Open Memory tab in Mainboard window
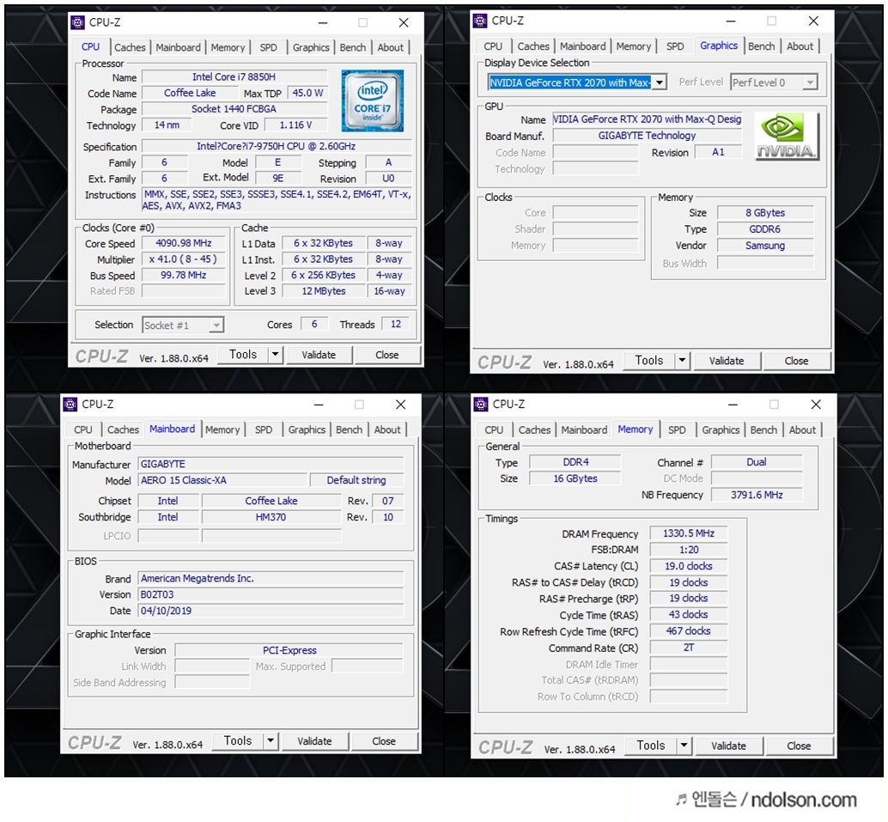Viewport: 888px width, 822px height. [x=222, y=430]
